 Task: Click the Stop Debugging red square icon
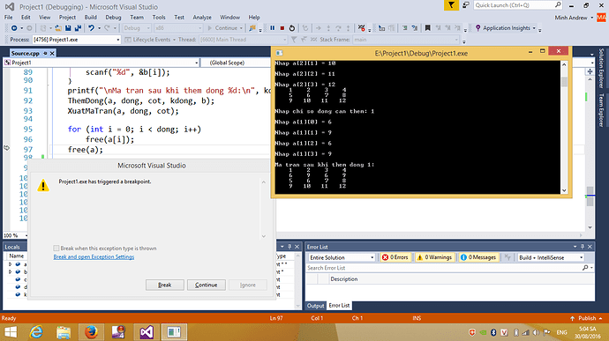coord(282,28)
